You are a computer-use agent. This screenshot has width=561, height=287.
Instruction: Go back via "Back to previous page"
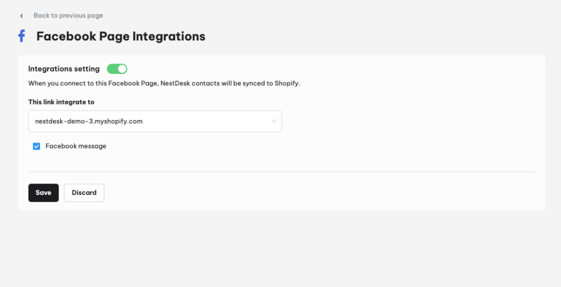point(68,16)
